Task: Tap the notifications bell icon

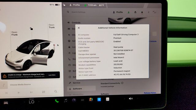Action: click(142, 13)
